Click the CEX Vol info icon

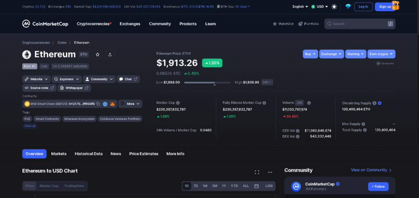(x=298, y=130)
